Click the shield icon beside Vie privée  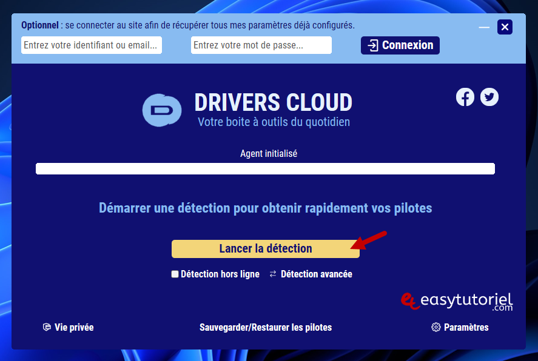pos(47,327)
